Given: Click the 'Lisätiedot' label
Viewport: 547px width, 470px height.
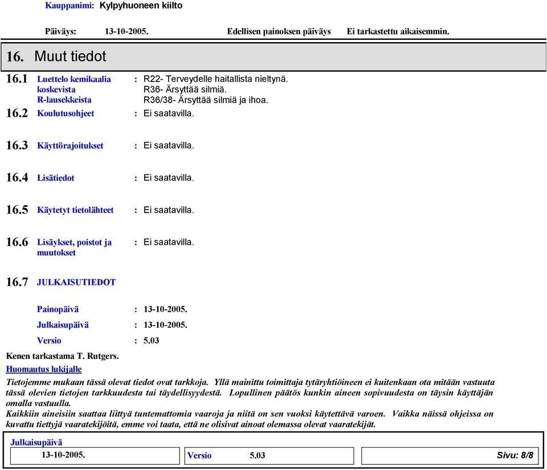Looking at the screenshot, I should (x=56, y=178).
